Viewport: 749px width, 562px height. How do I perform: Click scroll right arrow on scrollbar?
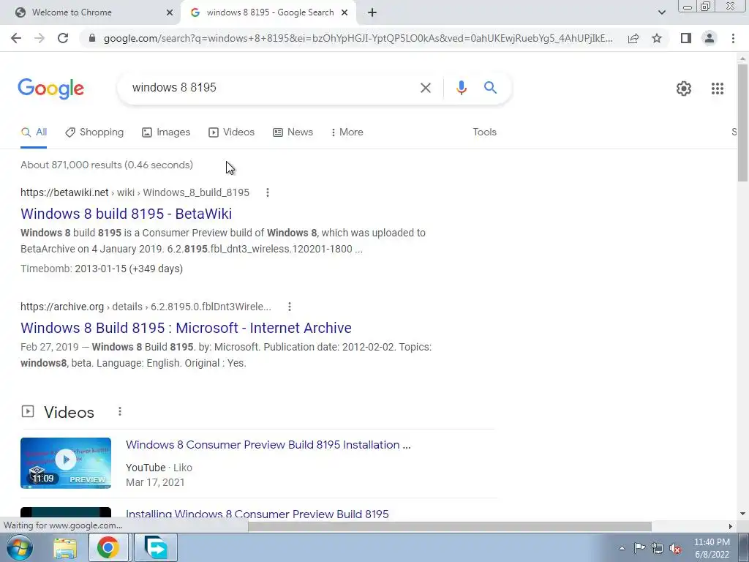point(731,526)
